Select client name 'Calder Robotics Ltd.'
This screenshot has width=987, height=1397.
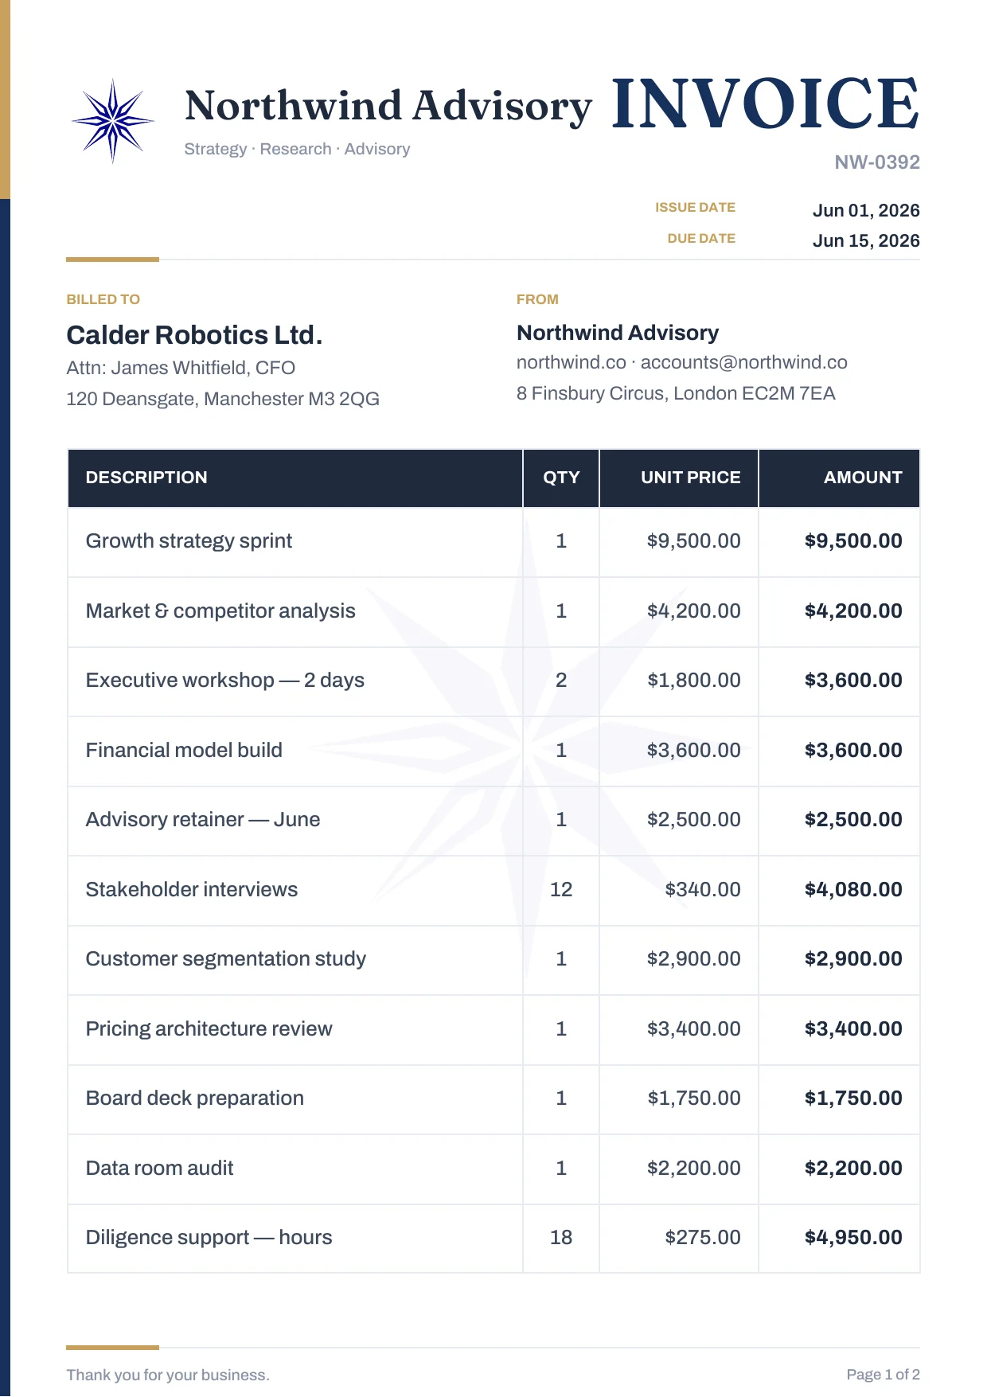point(194,335)
